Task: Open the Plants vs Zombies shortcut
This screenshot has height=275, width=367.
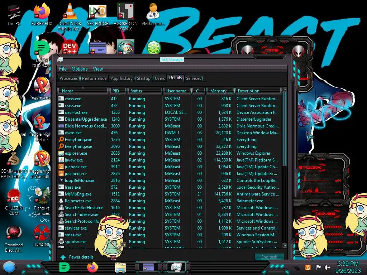Action: (42, 202)
